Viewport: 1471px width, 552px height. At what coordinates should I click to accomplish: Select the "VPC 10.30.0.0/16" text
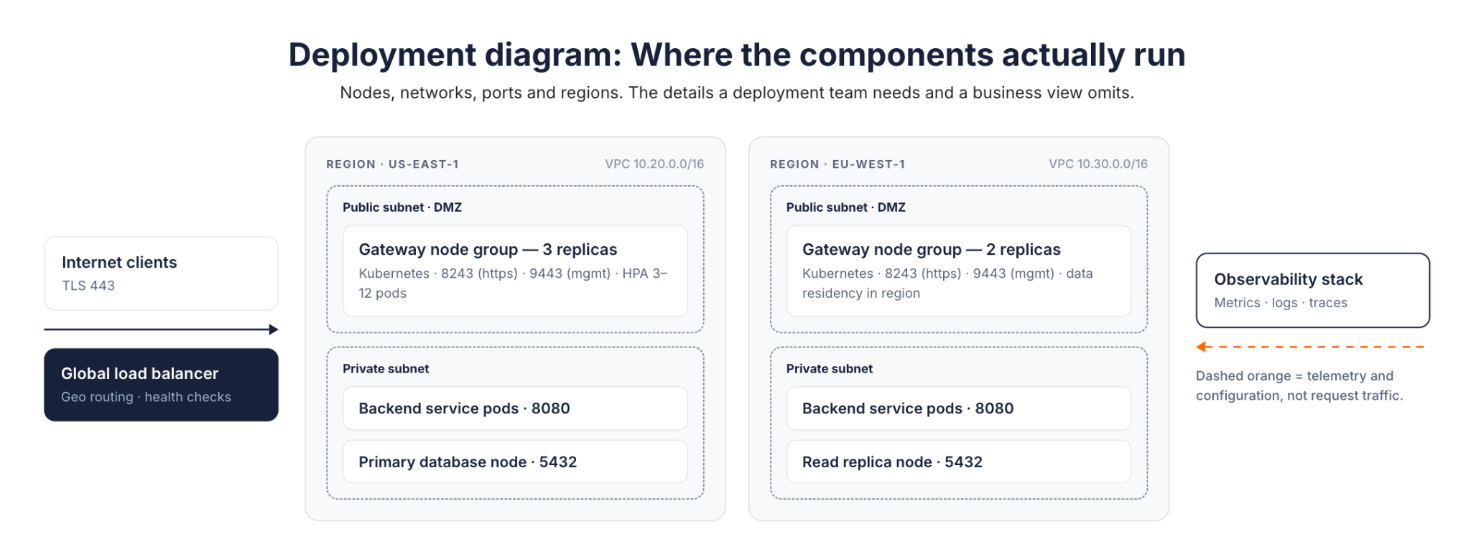tap(1098, 164)
